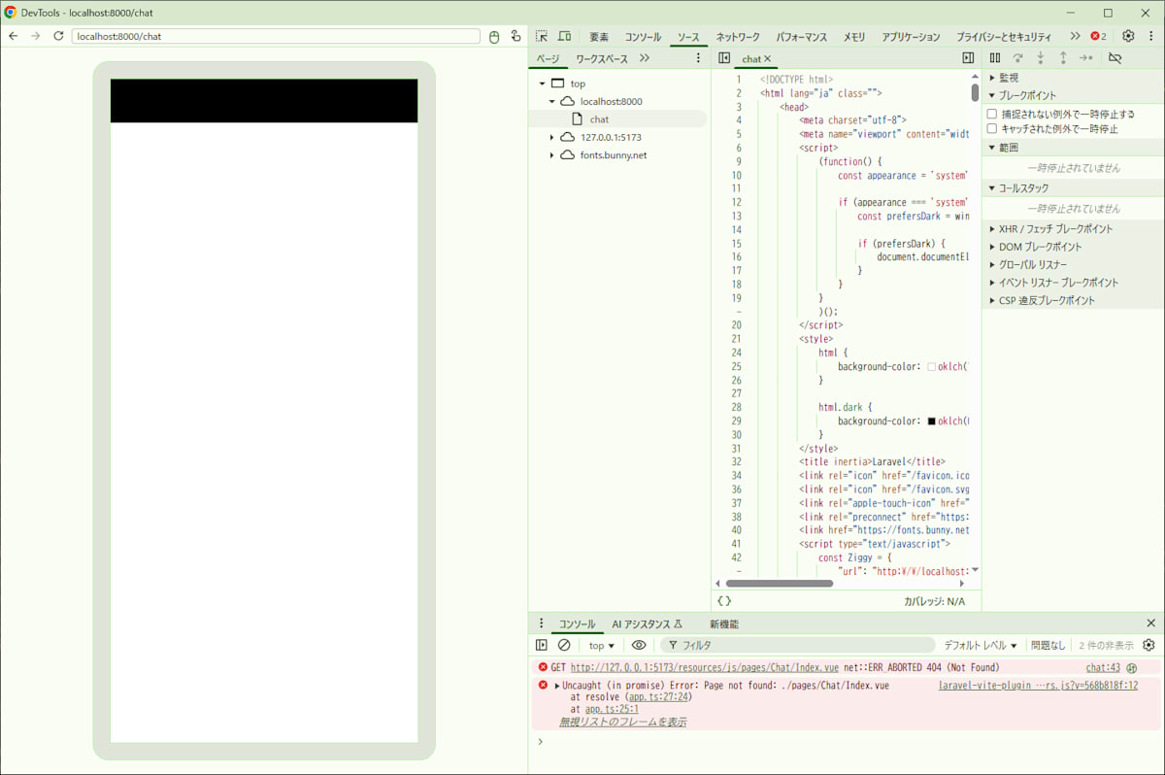Create live expression eye icon
Viewport: 1165px width, 775px height.
639,645
